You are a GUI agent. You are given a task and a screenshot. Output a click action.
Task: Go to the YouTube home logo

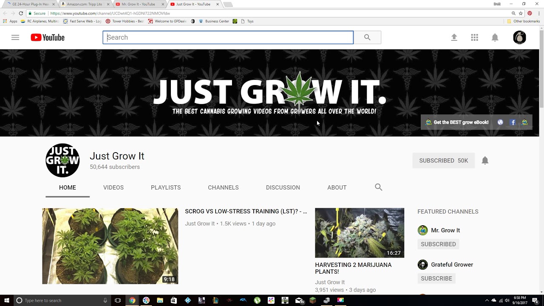(x=48, y=37)
